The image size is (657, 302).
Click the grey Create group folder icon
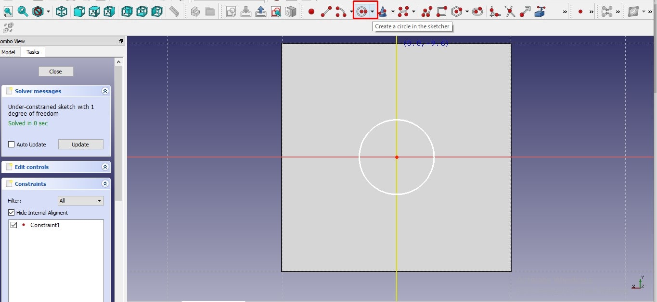click(x=210, y=11)
